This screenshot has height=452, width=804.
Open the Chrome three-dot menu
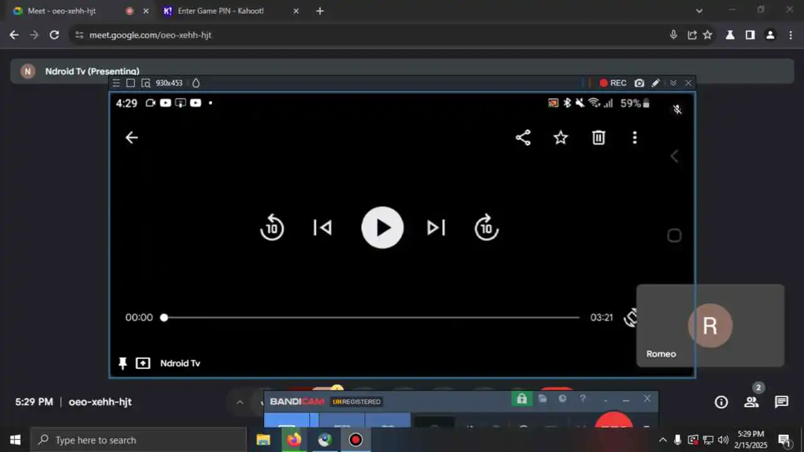tap(790, 35)
